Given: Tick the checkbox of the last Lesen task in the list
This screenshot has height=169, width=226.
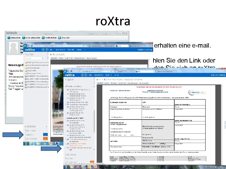Looking at the screenshot, I should [x=66, y=148].
